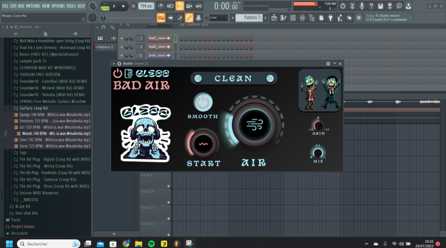
Task: Toggle the prod_coeur channel mute LED
Action: click(122, 56)
